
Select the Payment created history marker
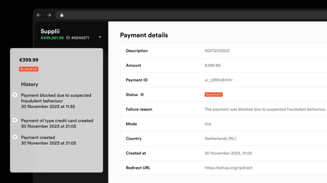coord(15,137)
